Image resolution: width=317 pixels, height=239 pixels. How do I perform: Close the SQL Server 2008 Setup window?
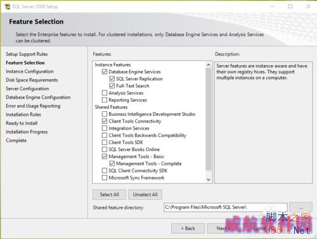tap(308, 6)
